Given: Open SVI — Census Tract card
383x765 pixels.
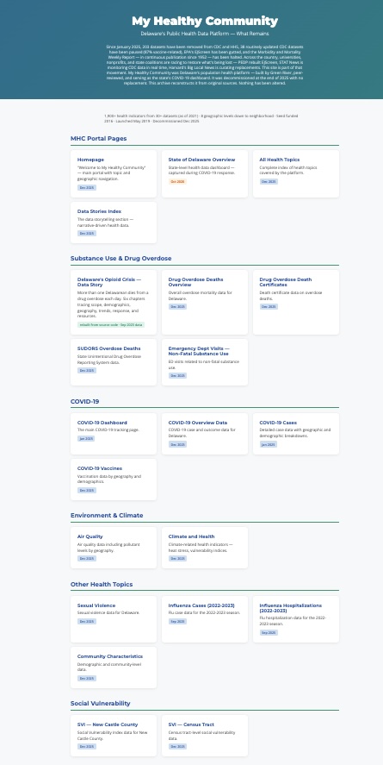Looking at the screenshot, I should [x=205, y=736].
